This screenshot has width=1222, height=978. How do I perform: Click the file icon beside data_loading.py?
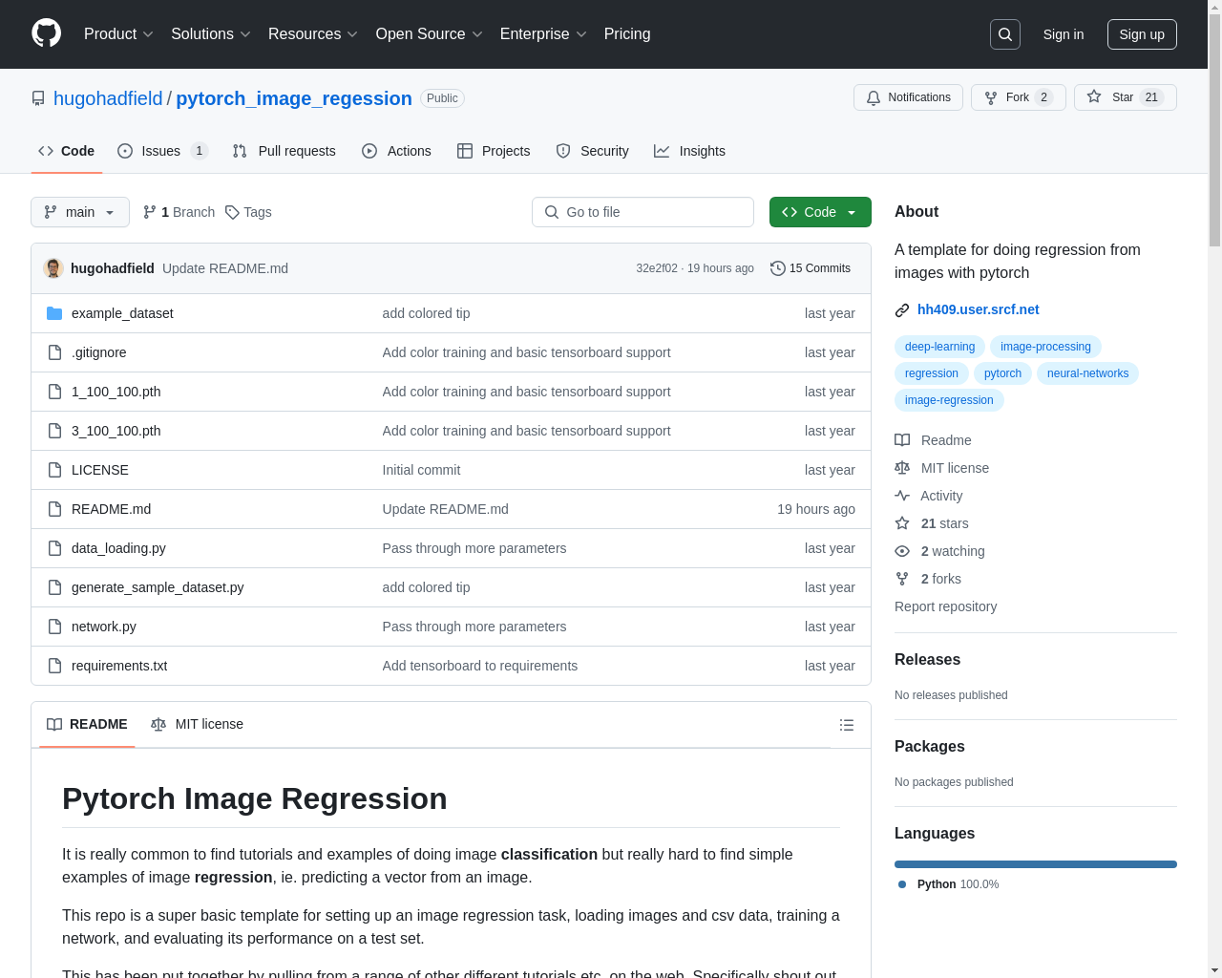[x=54, y=548]
